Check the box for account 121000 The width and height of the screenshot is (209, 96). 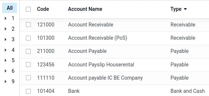(28, 25)
